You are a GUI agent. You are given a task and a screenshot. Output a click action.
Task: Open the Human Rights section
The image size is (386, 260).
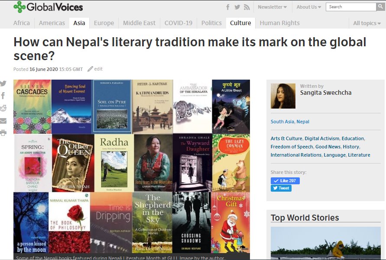pos(280,23)
